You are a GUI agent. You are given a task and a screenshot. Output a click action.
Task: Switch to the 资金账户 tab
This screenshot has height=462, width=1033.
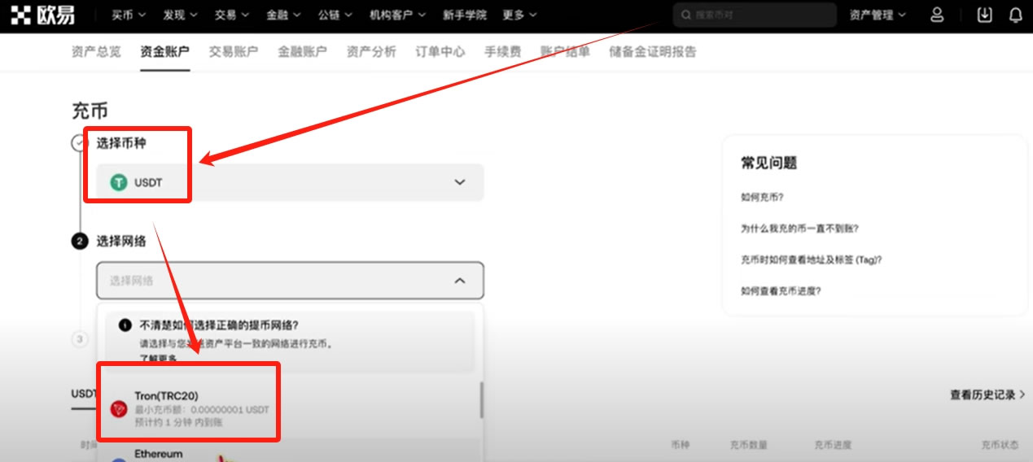(164, 51)
